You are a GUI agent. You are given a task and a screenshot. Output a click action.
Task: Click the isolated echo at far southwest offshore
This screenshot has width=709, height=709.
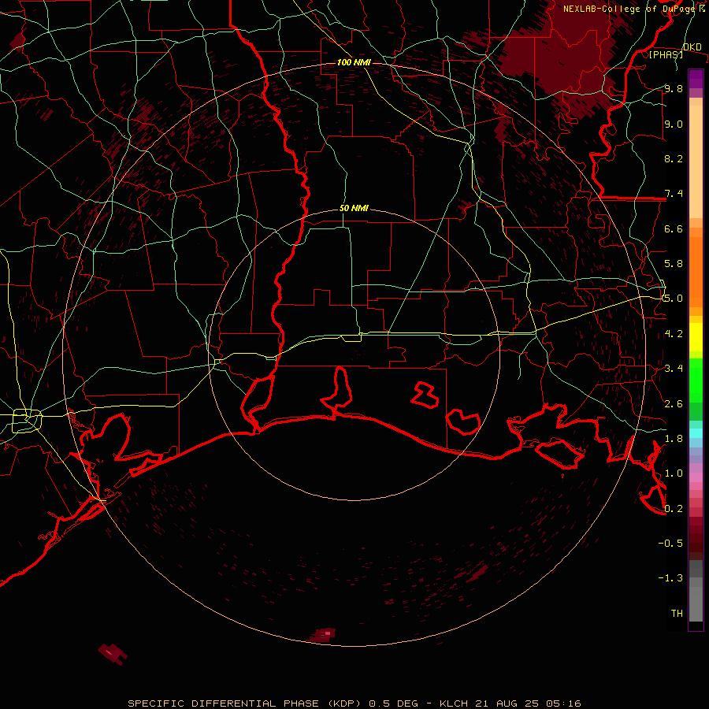[x=112, y=654]
